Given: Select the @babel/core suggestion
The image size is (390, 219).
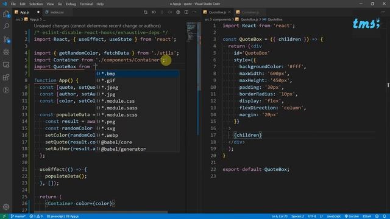Looking at the screenshot, I should pyautogui.click(x=138, y=142).
